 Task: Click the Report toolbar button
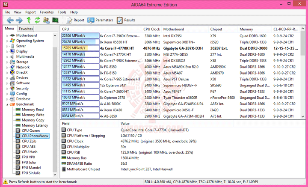[x=75, y=20]
